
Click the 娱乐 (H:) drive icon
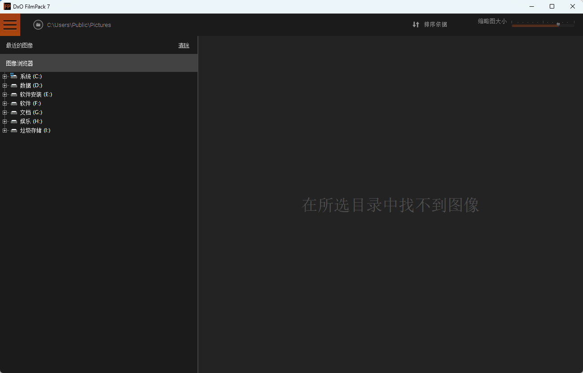coord(14,121)
